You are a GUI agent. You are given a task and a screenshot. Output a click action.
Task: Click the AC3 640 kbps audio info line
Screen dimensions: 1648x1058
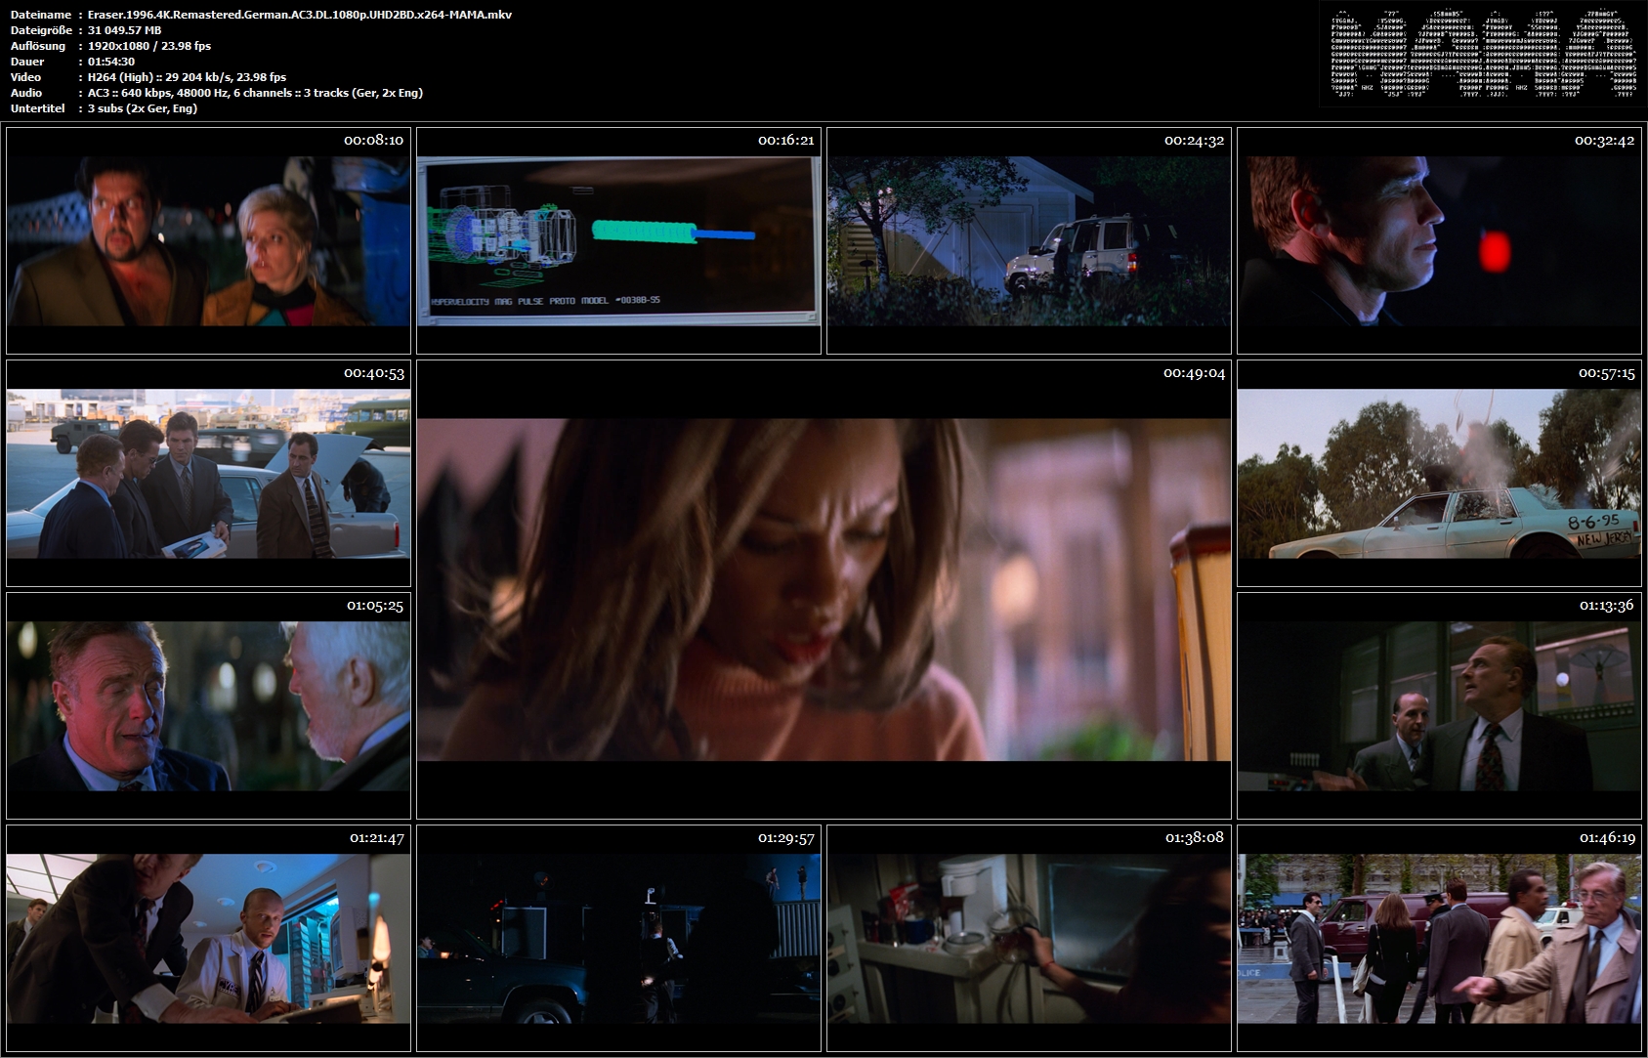click(x=255, y=93)
